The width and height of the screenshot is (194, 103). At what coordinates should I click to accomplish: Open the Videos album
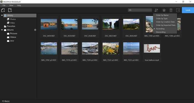pyautogui.click(x=13, y=37)
